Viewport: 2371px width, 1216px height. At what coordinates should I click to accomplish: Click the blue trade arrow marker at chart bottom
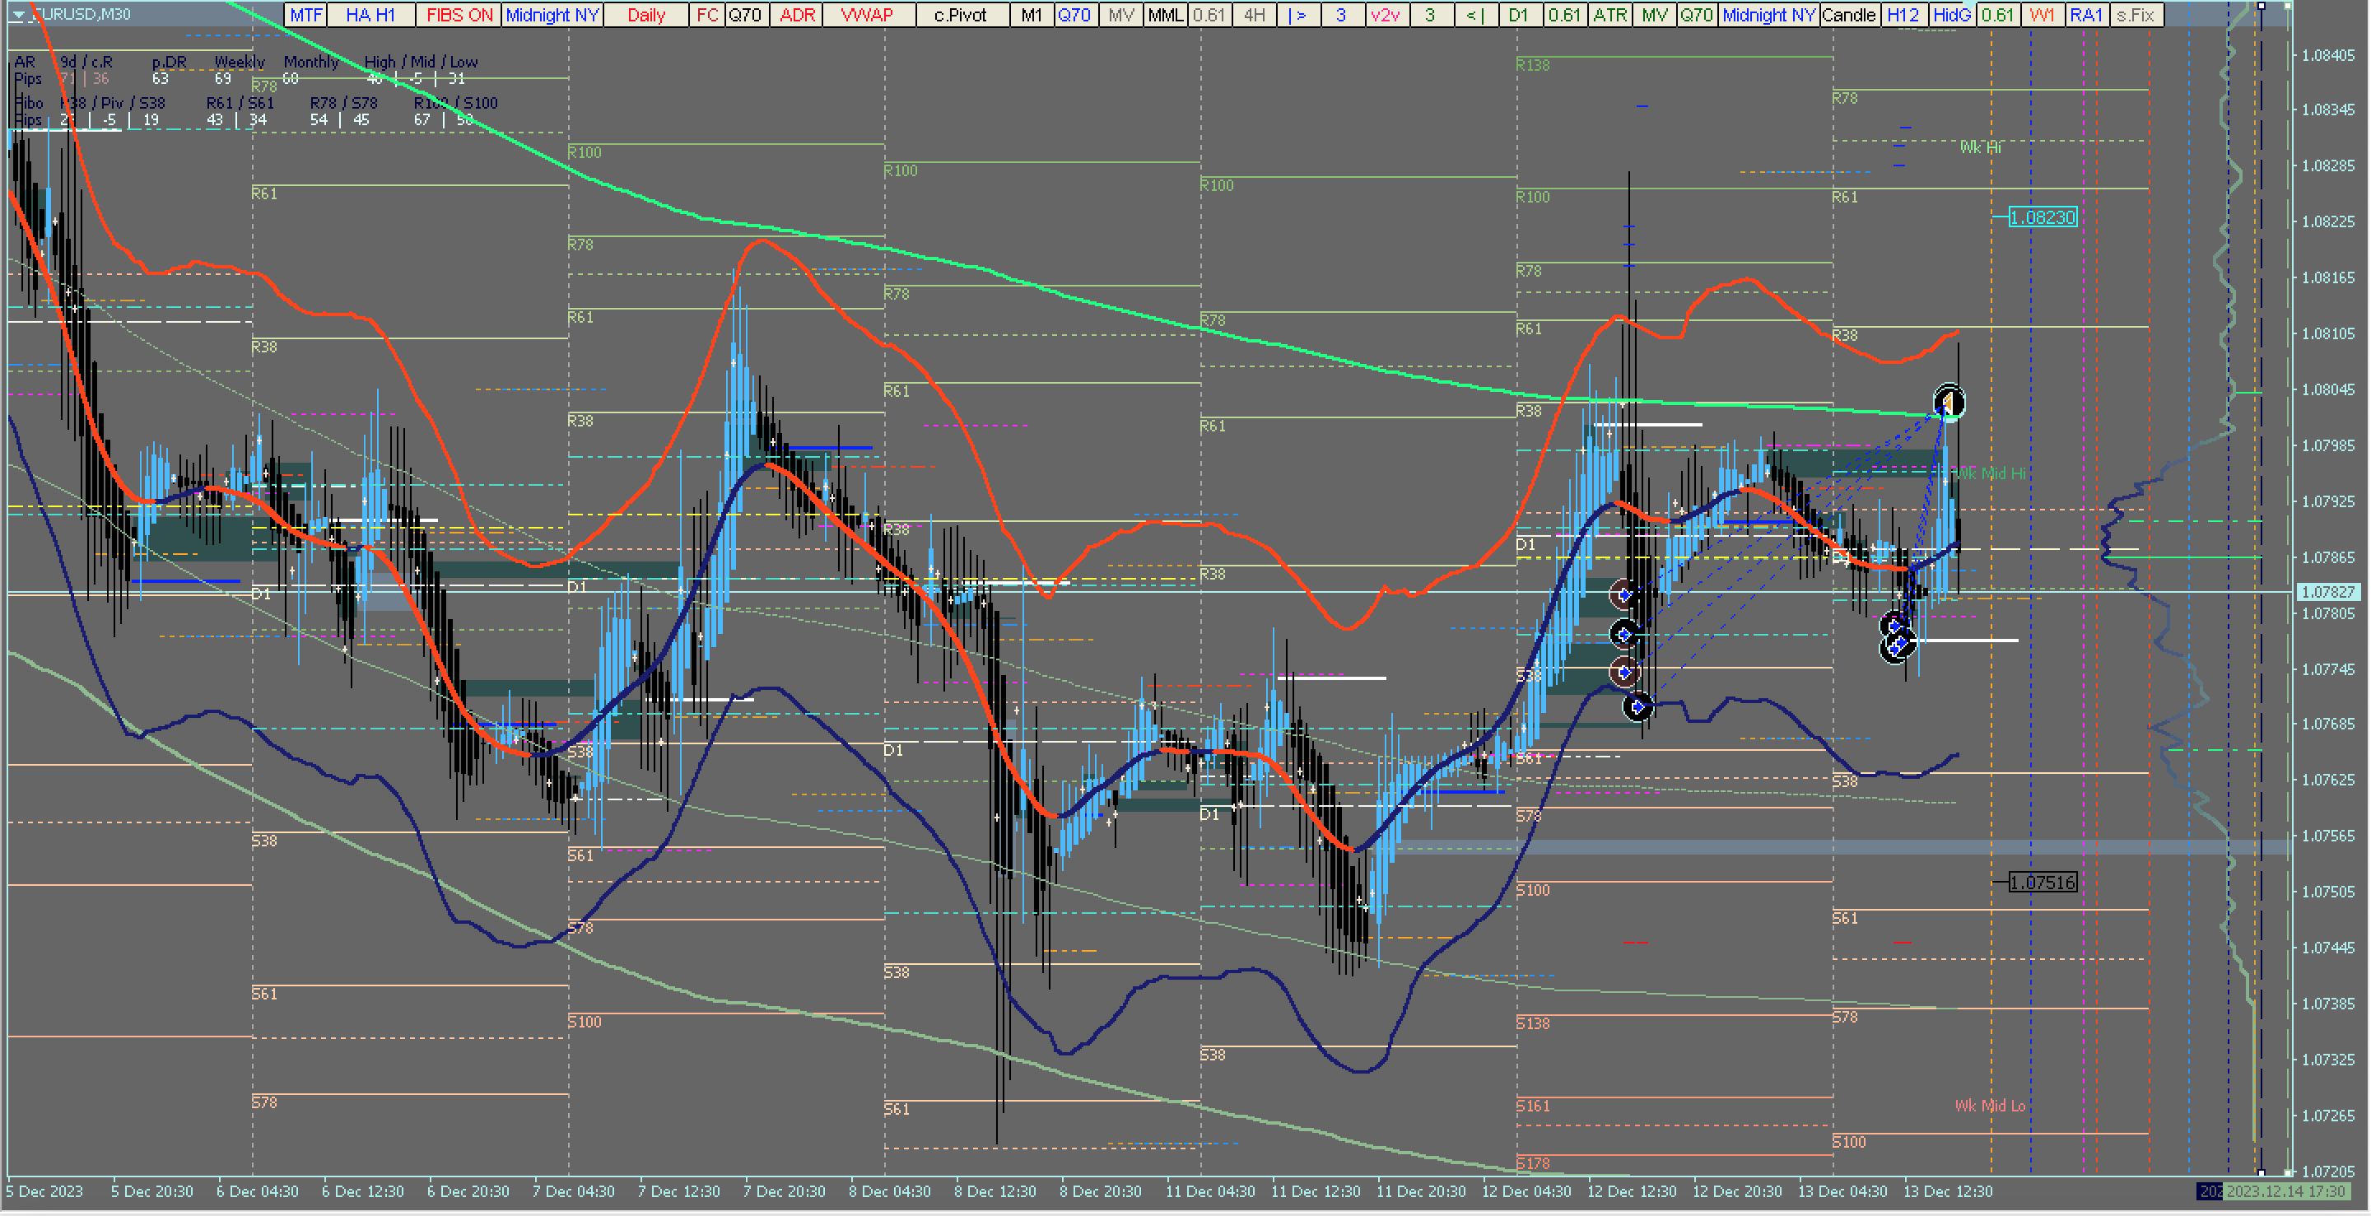click(1637, 707)
